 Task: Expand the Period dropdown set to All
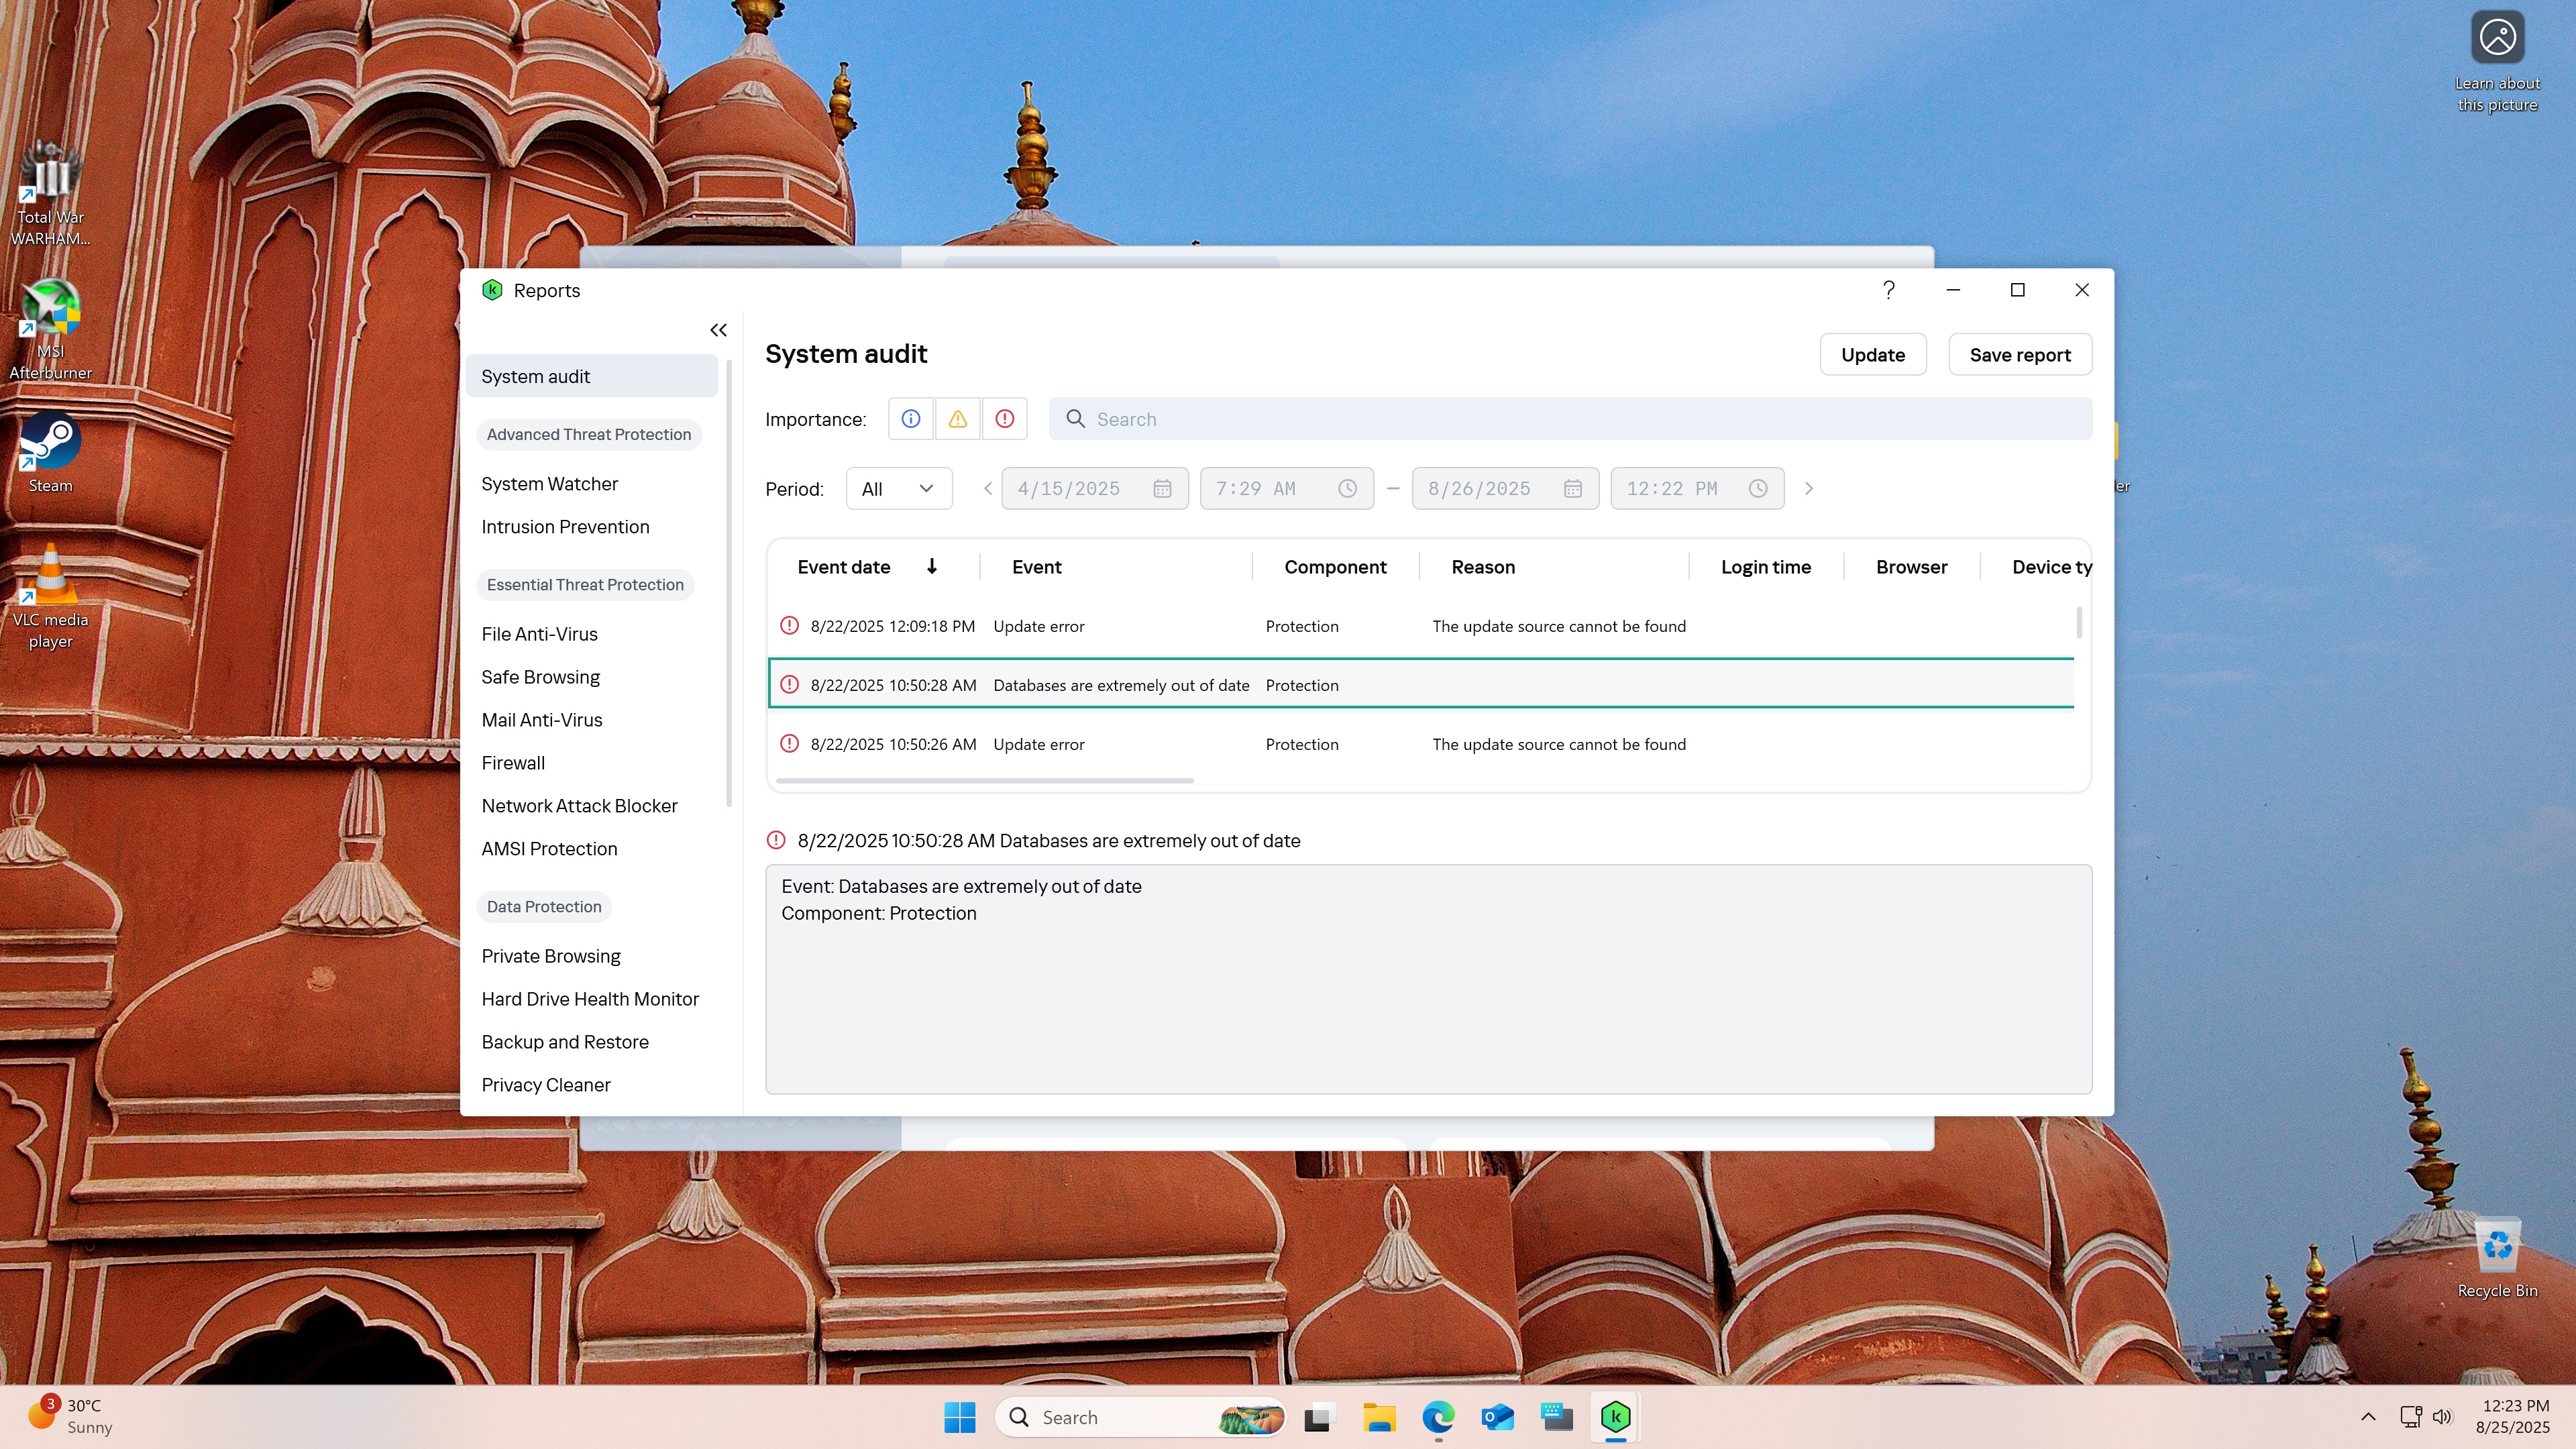click(899, 489)
